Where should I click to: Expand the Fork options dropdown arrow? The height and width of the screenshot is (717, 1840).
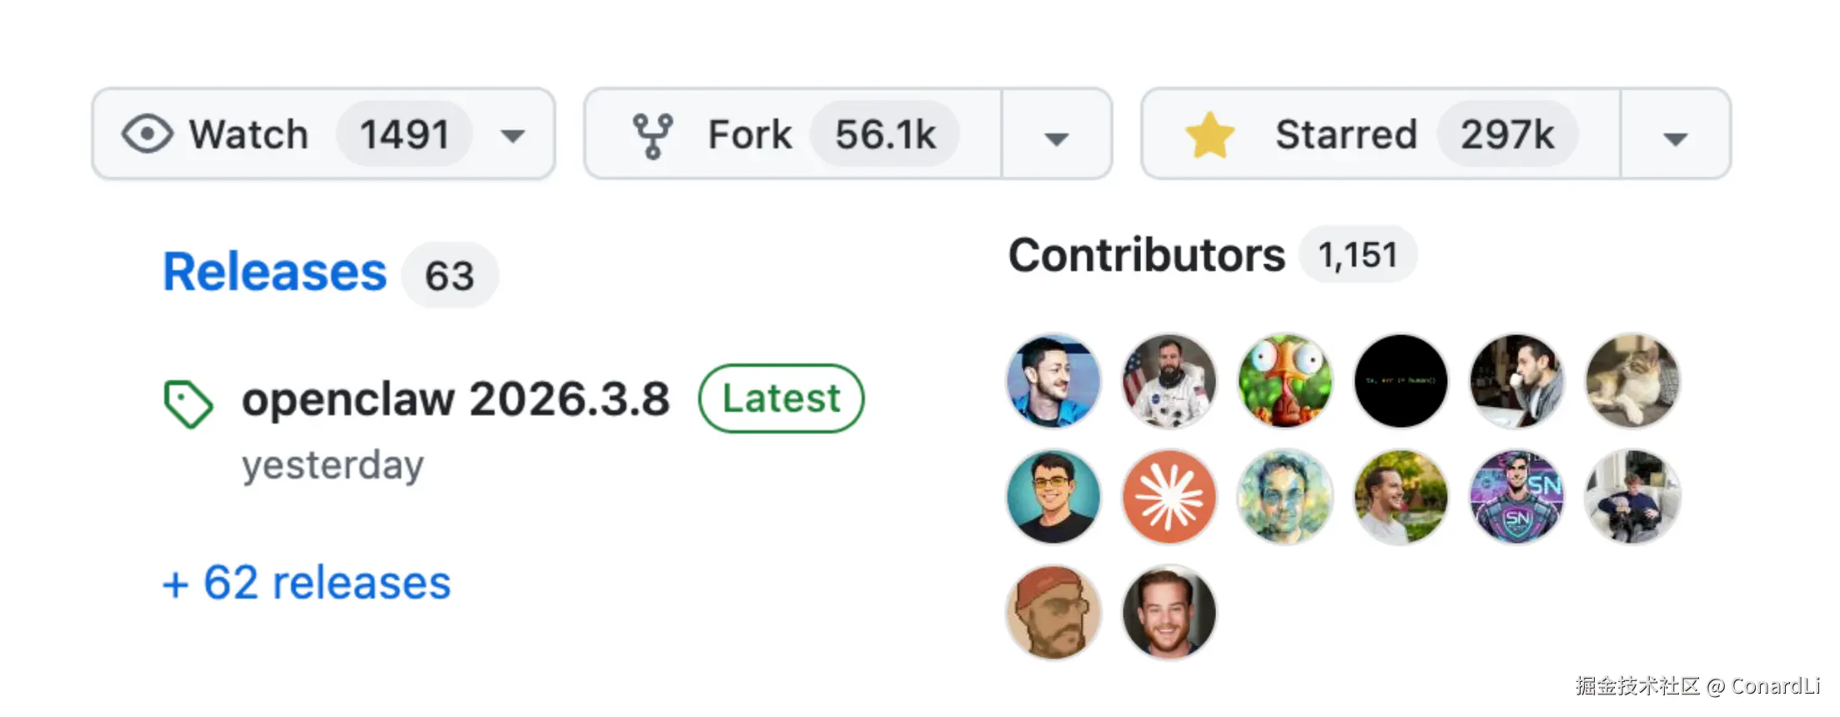1057,138
